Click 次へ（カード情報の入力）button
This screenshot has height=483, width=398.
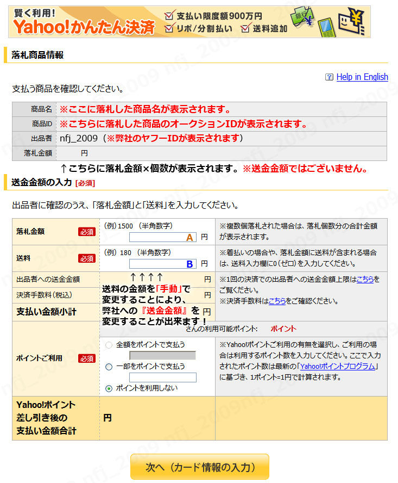[x=200, y=467]
